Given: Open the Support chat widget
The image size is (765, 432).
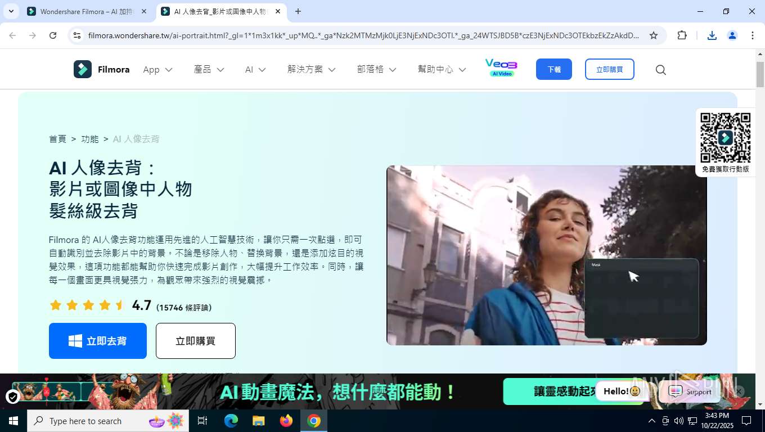Looking at the screenshot, I should click(x=691, y=391).
